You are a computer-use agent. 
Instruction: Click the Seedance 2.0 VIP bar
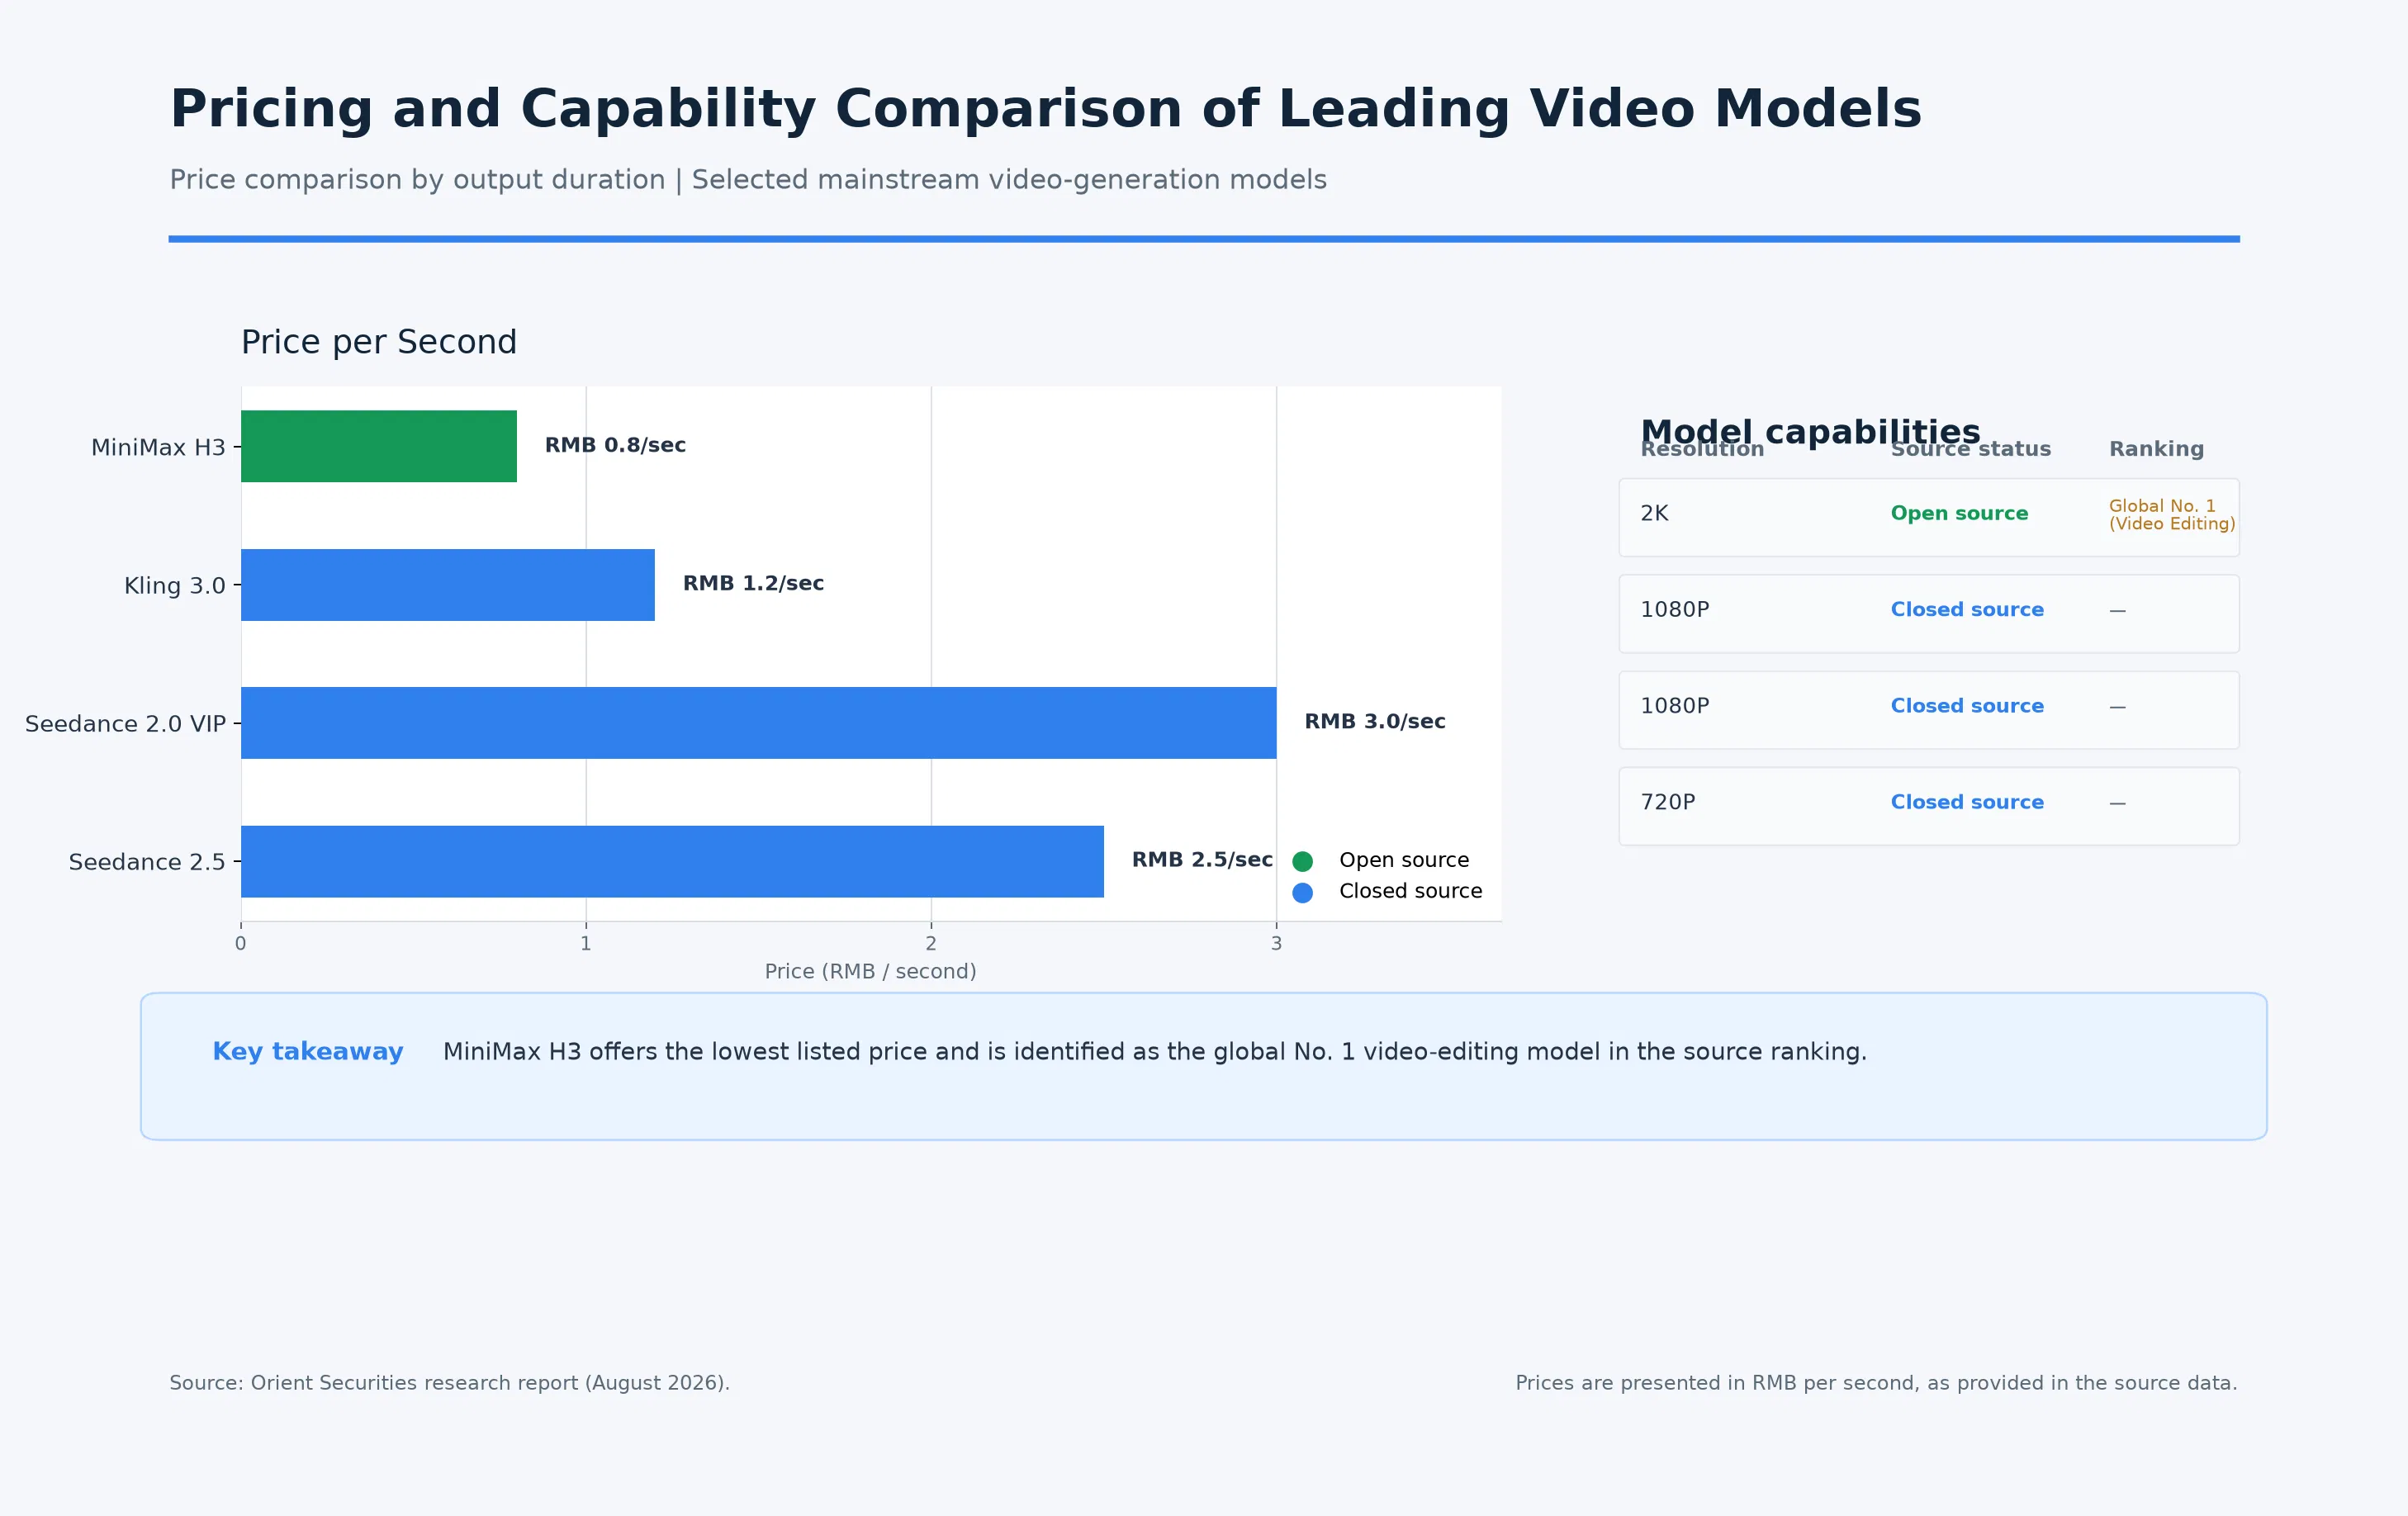click(x=759, y=722)
